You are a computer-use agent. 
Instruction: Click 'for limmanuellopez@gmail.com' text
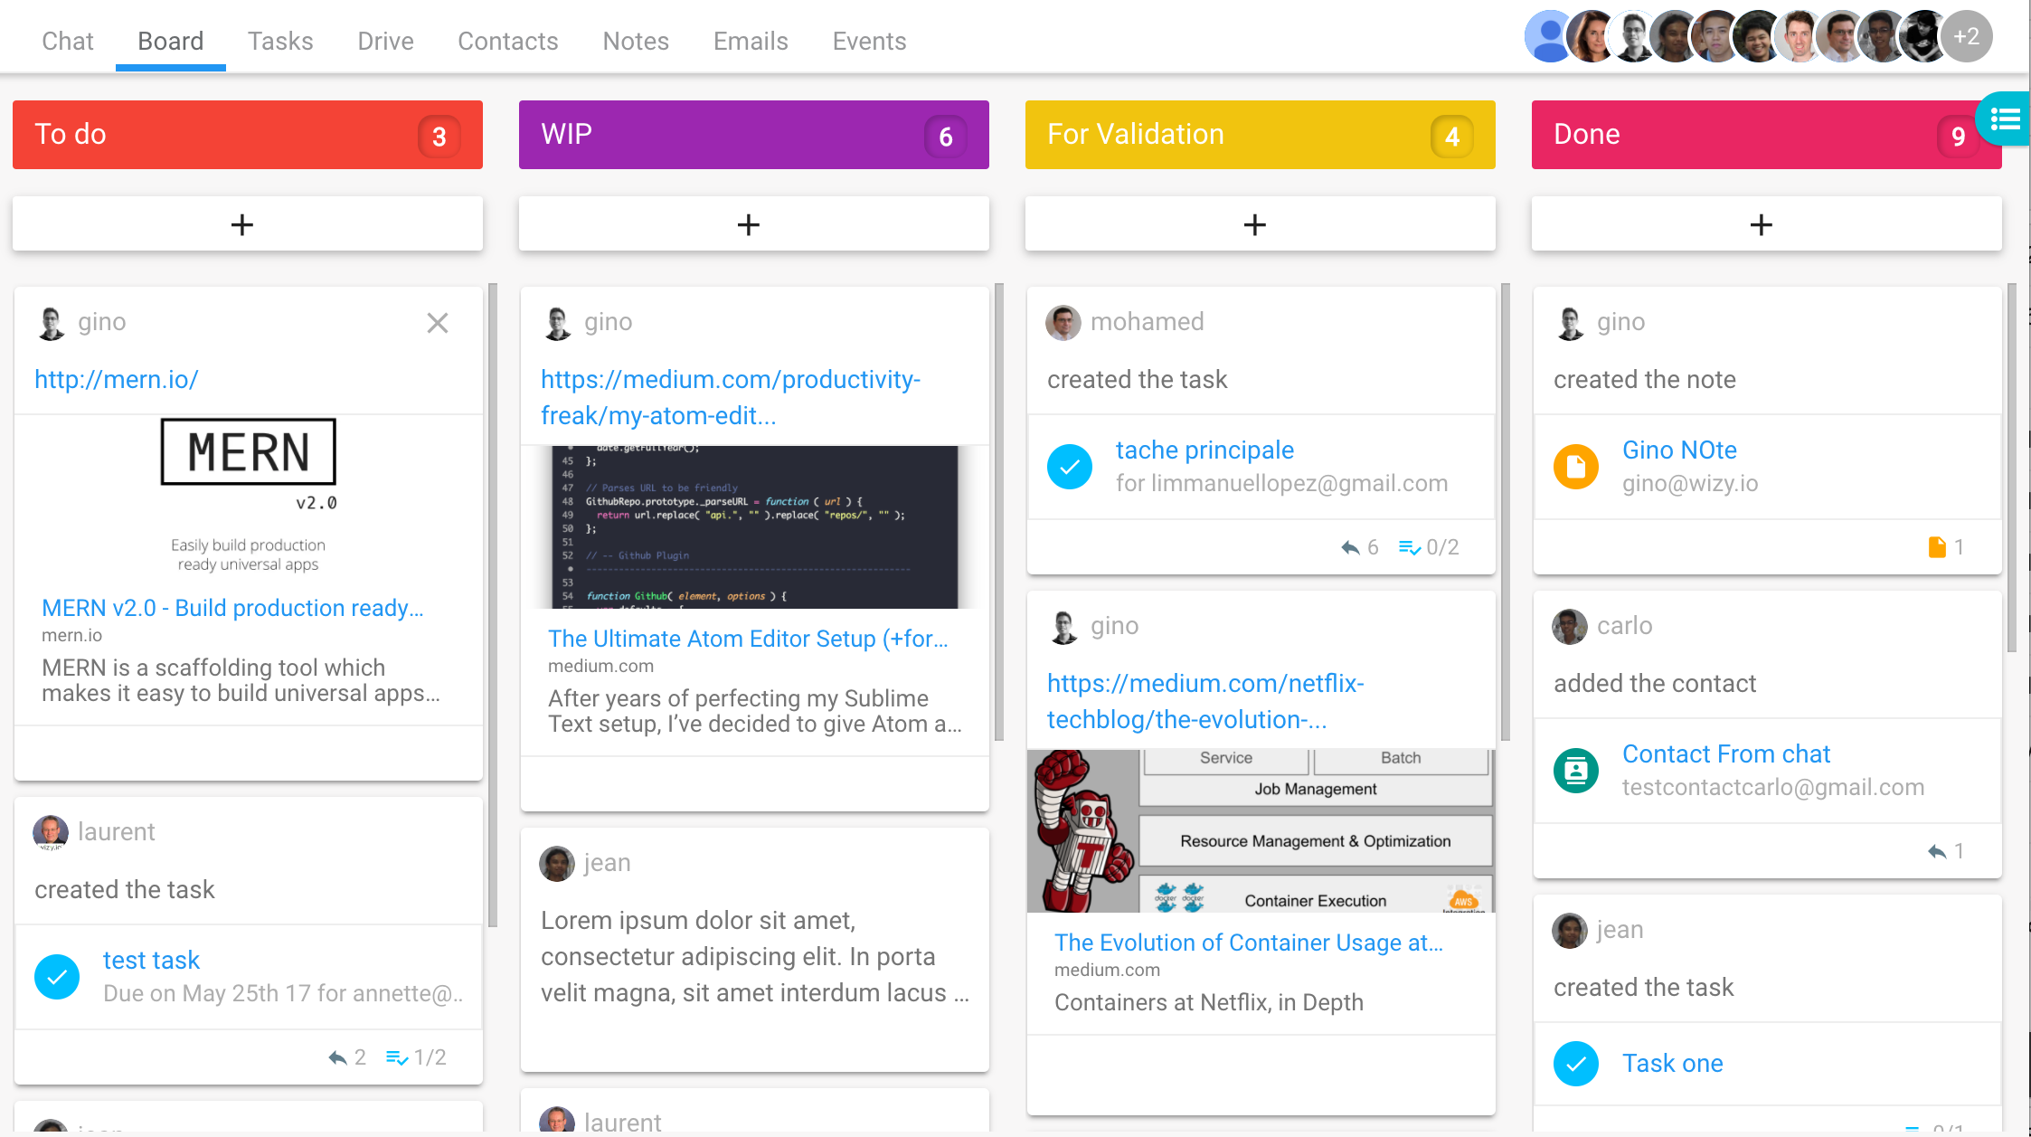coord(1281,483)
